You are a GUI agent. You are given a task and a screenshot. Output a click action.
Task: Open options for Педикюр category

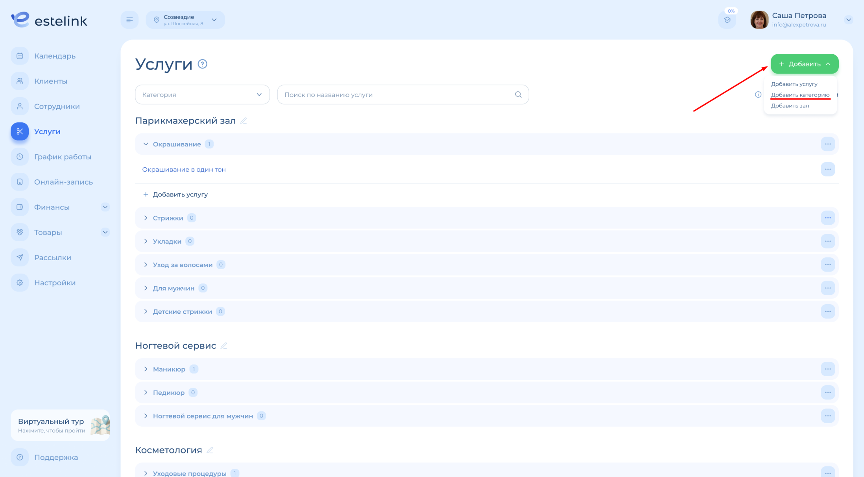[828, 392]
